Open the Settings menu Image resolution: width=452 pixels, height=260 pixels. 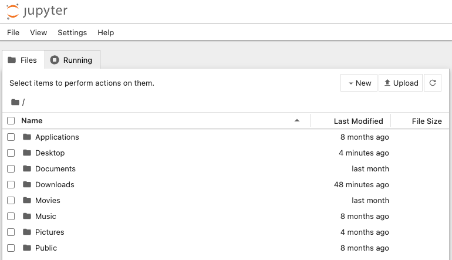coord(72,33)
